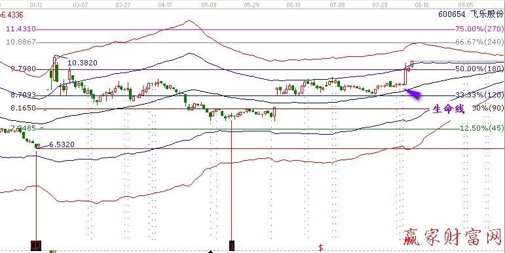The image size is (505, 253).
Task: Click the 10.3820 high price annotation
Action: (83, 63)
